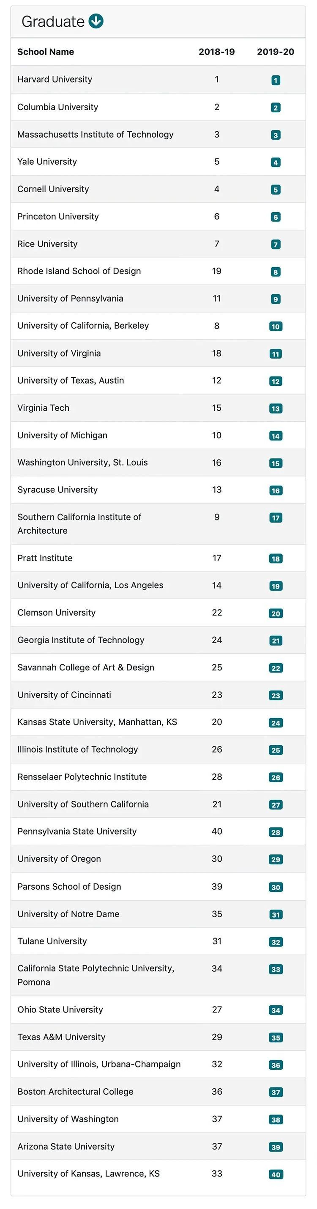317x1209 pixels.
Task: Select the rank 40 badge for Kansas
Action: [276, 1174]
